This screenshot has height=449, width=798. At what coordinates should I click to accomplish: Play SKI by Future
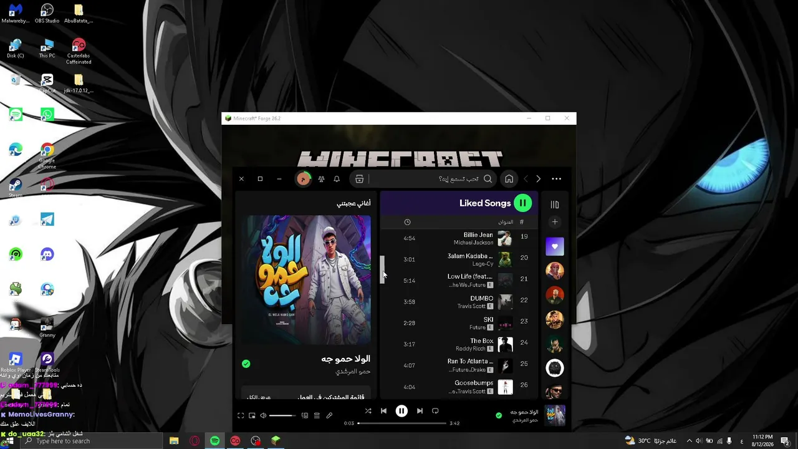pos(459,323)
